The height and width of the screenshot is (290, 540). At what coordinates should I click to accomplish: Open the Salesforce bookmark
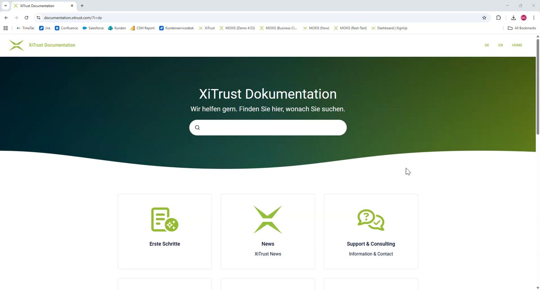93,28
